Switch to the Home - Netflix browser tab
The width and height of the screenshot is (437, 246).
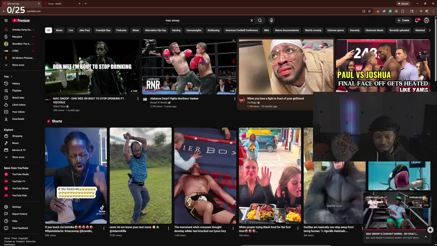click(62, 3)
